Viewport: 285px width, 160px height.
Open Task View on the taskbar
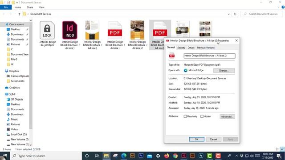[97, 156]
